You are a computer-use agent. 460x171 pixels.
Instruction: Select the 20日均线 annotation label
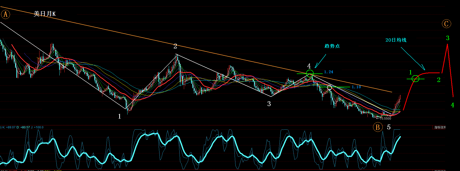pyautogui.click(x=396, y=40)
